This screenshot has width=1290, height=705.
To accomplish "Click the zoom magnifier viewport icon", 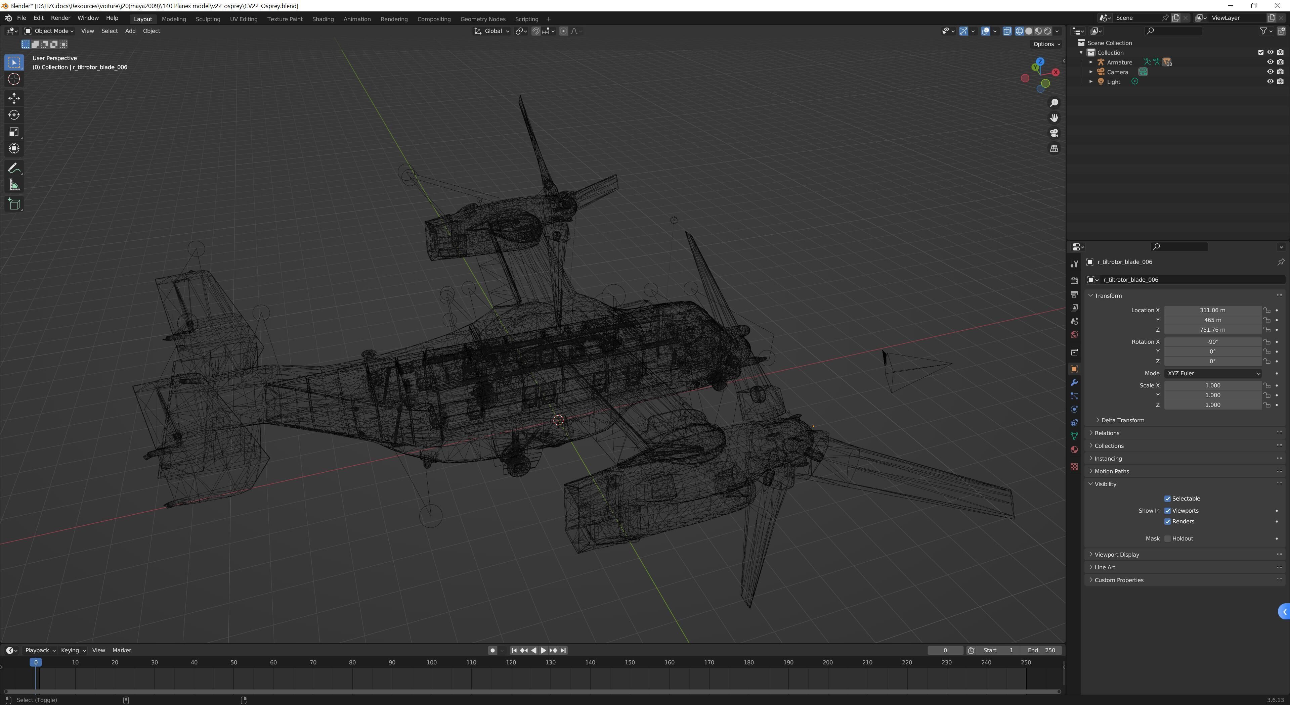I will pos(1054,103).
